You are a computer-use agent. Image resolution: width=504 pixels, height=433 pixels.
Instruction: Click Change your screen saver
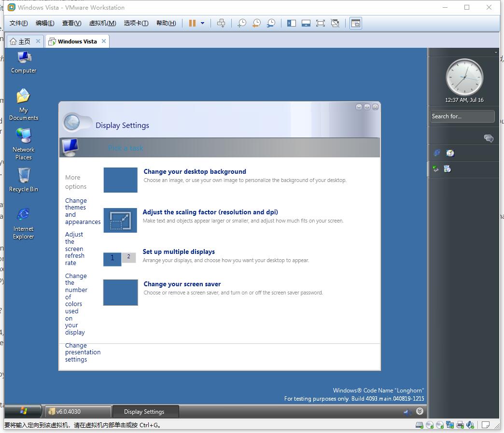182,284
